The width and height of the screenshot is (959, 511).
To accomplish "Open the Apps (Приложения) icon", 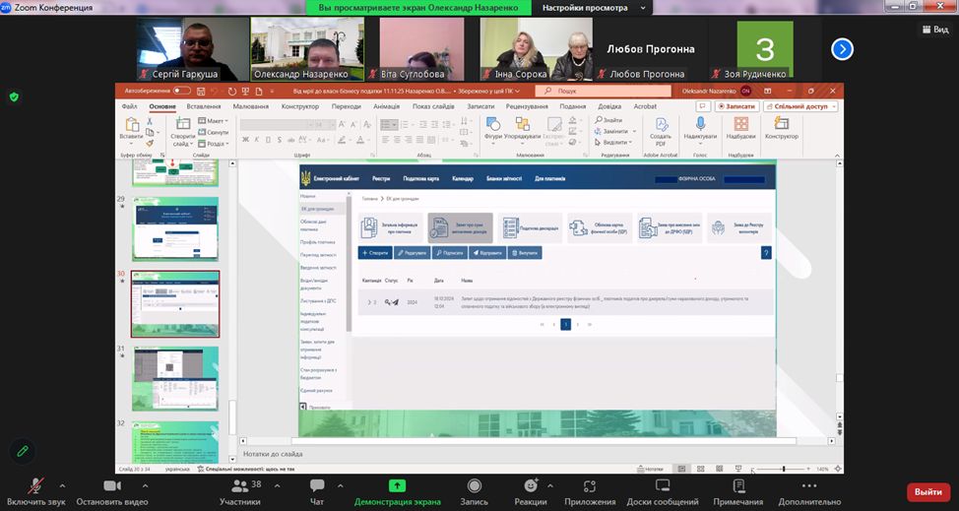I will [591, 486].
